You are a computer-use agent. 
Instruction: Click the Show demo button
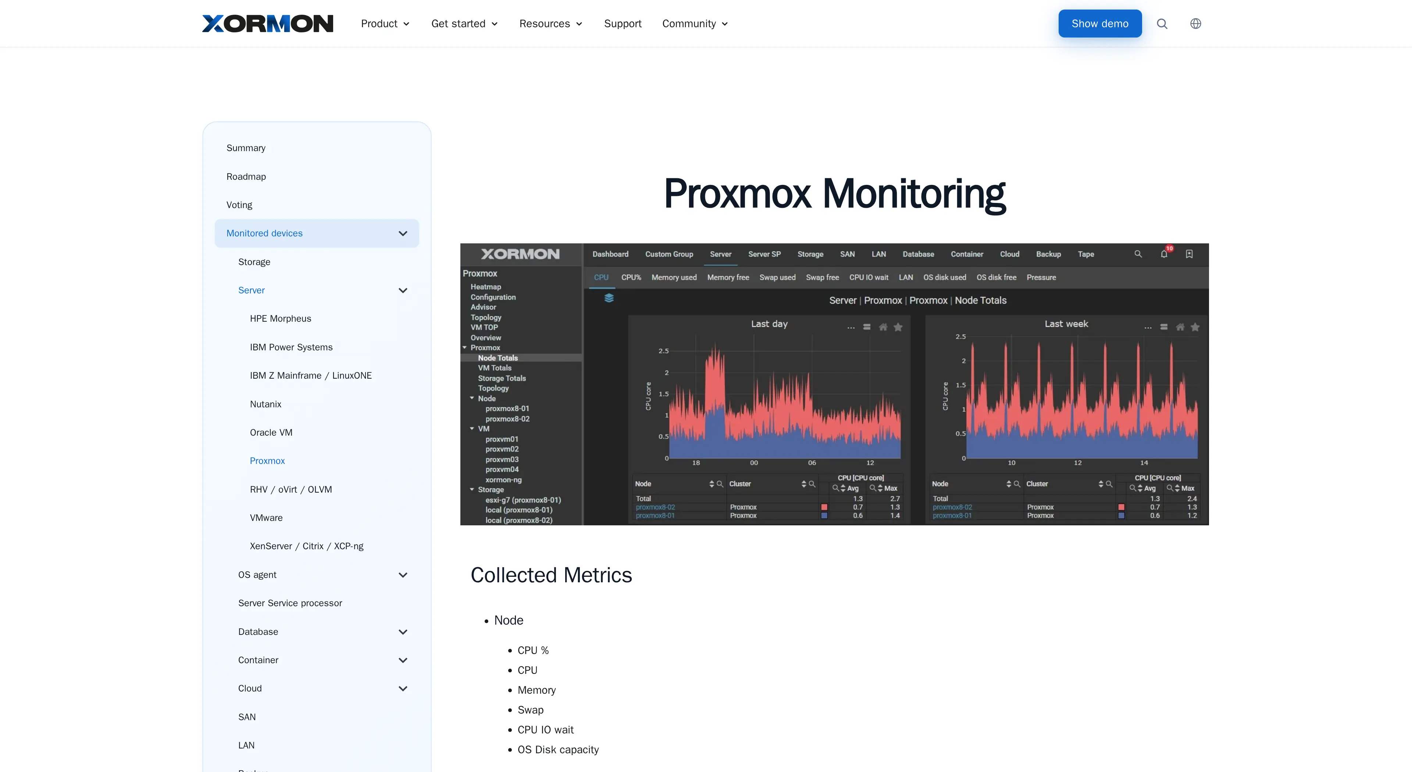[x=1099, y=24]
